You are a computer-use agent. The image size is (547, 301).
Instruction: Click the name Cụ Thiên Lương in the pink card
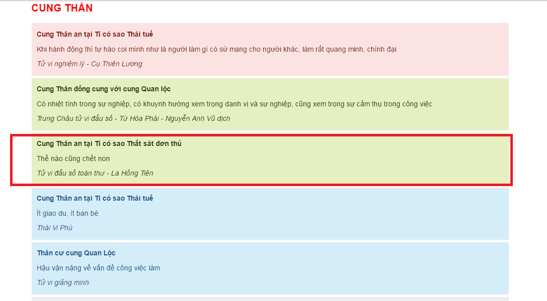pyautogui.click(x=117, y=64)
